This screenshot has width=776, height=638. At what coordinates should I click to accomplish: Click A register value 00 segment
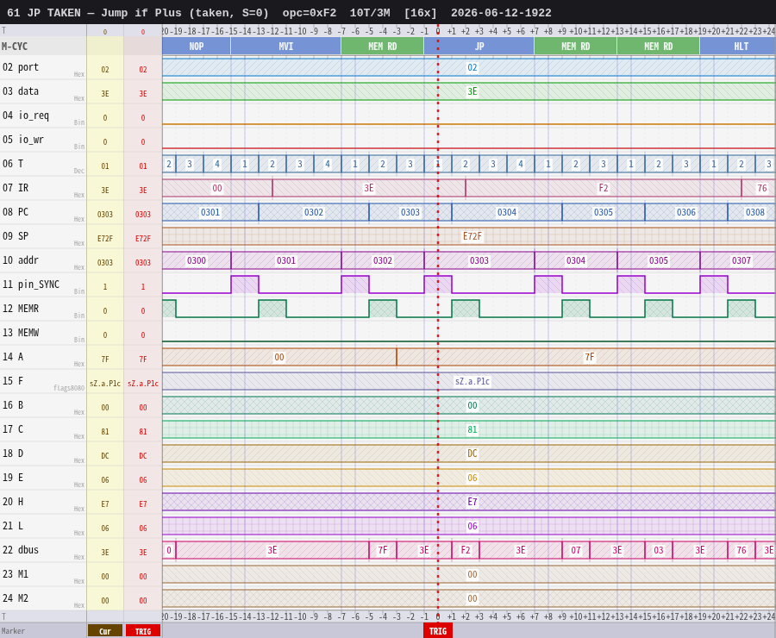coord(279,357)
